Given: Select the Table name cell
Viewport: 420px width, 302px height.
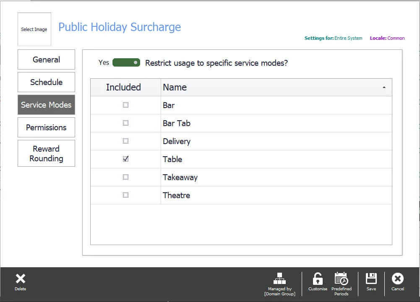Looking at the screenshot, I should pos(276,159).
